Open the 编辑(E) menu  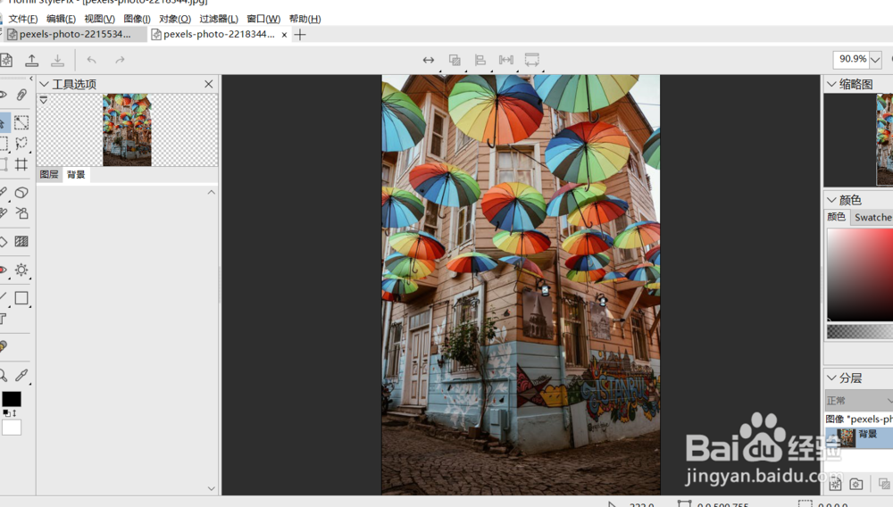point(61,19)
